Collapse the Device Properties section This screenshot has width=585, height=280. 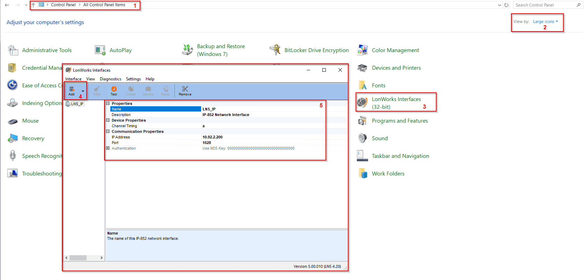[x=108, y=120]
